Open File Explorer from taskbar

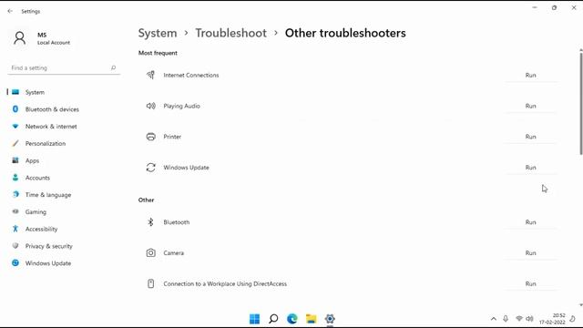311,319
